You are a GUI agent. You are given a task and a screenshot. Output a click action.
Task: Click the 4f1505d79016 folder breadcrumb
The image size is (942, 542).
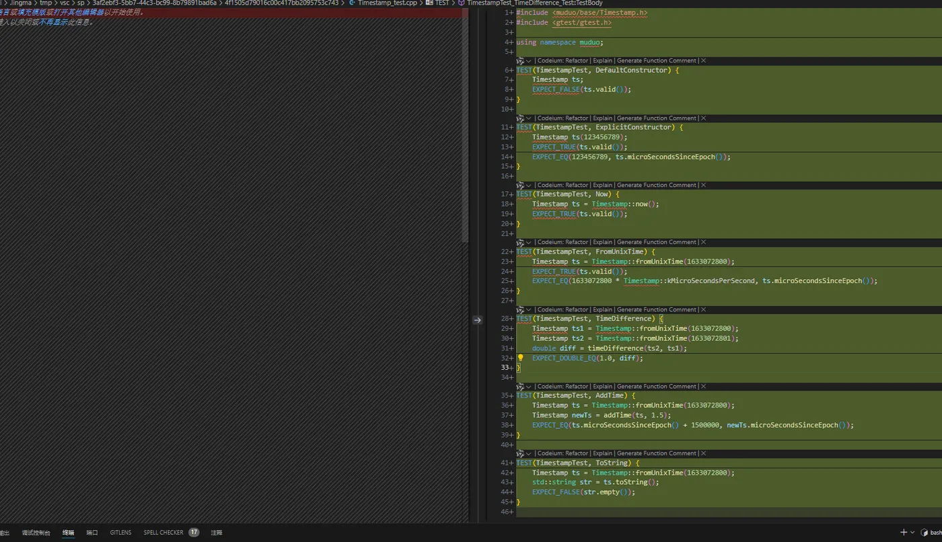click(x=281, y=3)
